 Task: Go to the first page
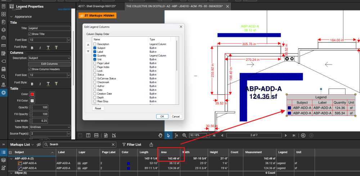(214, 135)
